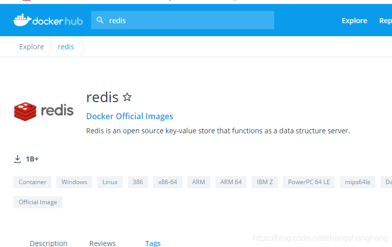The image size is (392, 247).
Task: Click the Docker Hub whale logo
Action: coord(48,20)
